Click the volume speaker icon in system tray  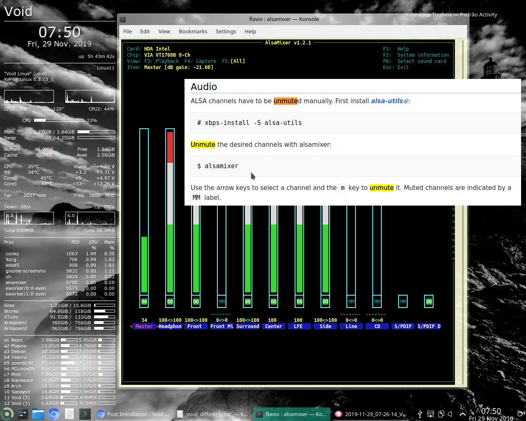[x=450, y=414]
